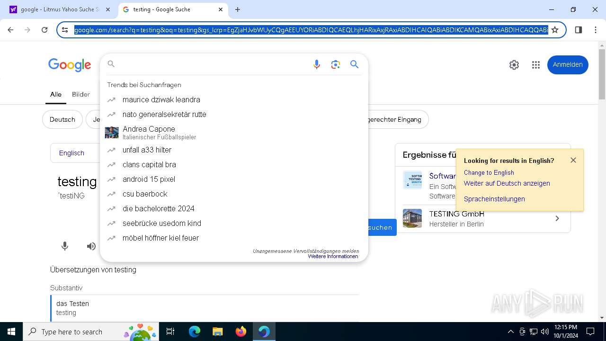Open Software Testing result thumbnail
The image size is (606, 341).
412,180
